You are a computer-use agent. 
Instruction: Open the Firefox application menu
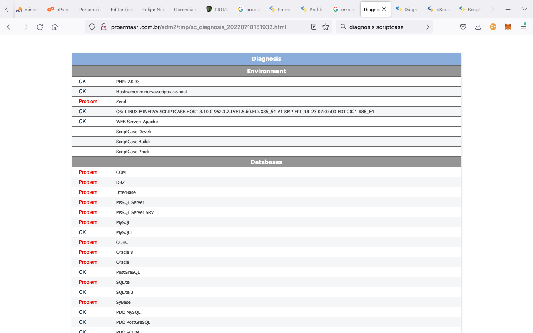(523, 27)
